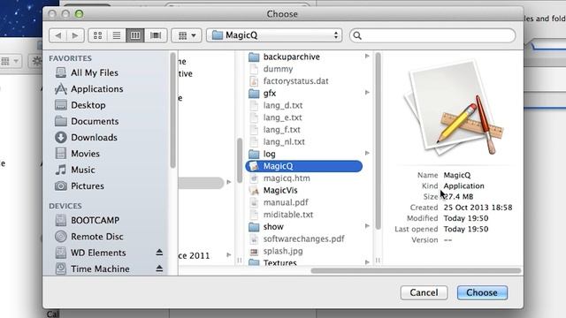Switch to Cover Flow view

point(156,35)
